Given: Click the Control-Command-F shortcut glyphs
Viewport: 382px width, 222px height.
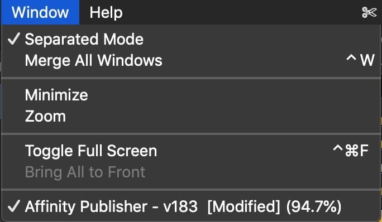Looking at the screenshot, I should (x=351, y=151).
